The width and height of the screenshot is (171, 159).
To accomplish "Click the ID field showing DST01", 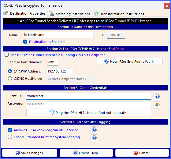I will (116, 35).
